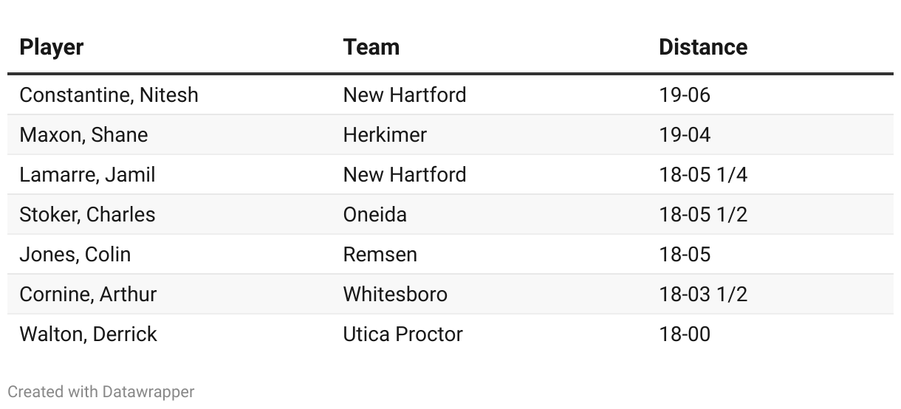The height and width of the screenshot is (409, 901).
Task: Select the Walton, Derrick row
Action: [450, 334]
